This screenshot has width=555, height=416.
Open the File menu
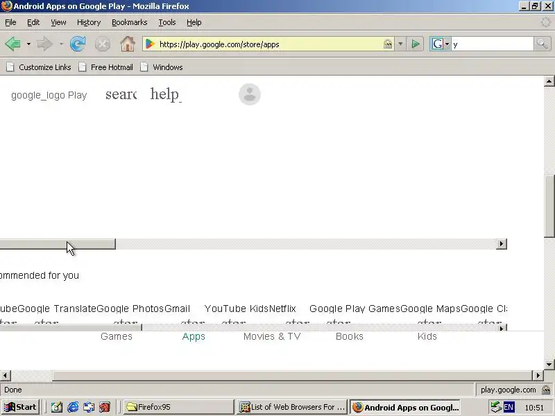coord(10,22)
